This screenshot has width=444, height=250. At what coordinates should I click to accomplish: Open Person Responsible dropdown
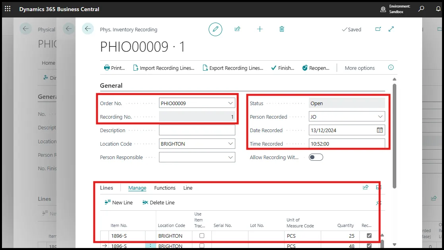(x=231, y=157)
